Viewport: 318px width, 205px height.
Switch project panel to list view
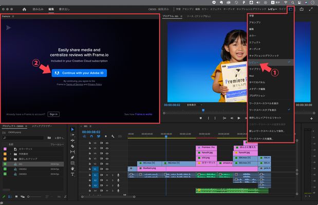click(x=10, y=196)
